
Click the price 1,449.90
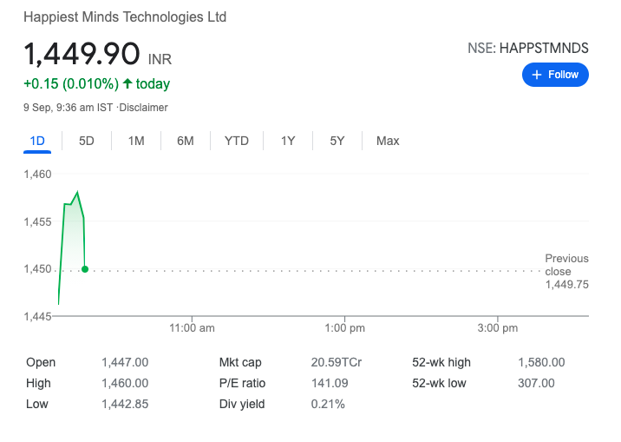click(x=82, y=54)
